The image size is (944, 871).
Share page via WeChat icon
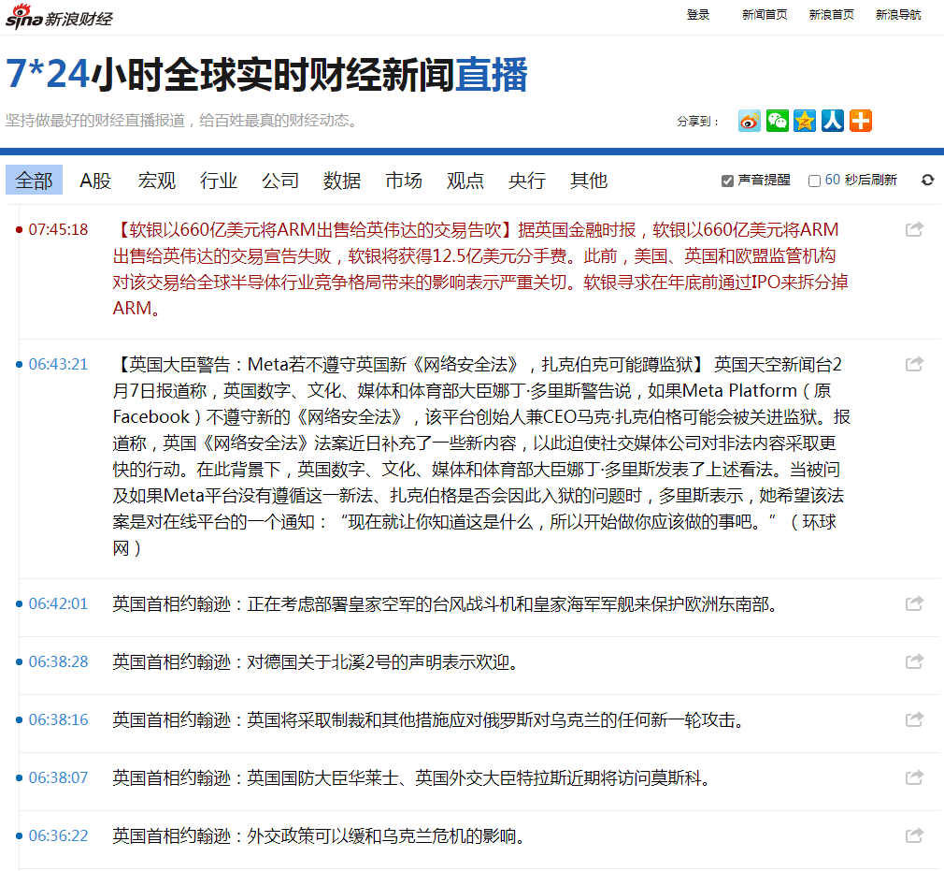[x=777, y=122]
